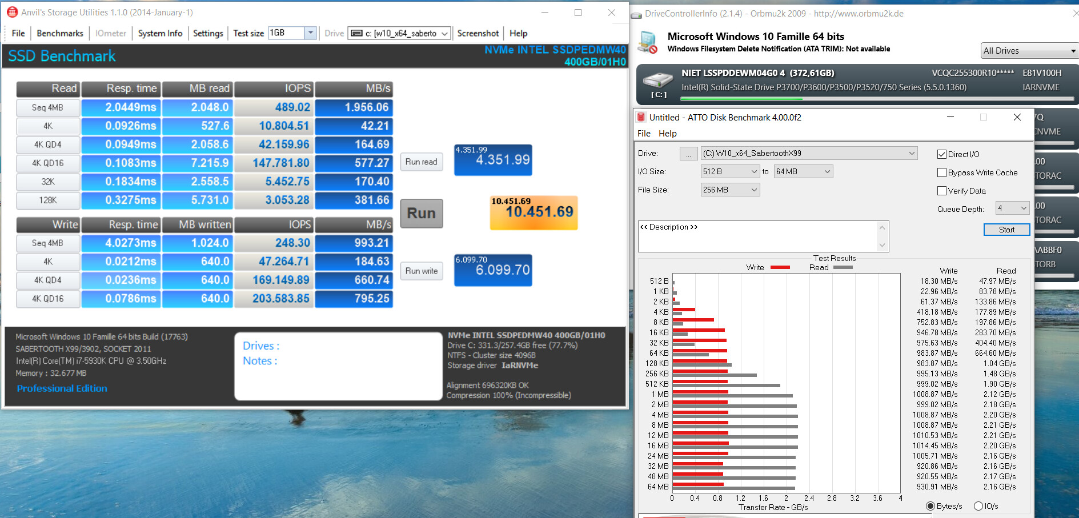Open the ATTO File menu

tap(644, 134)
